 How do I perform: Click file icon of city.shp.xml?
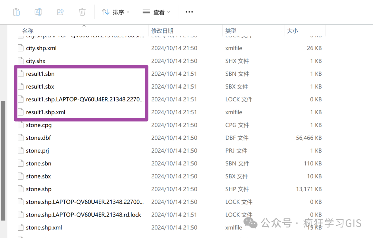21,48
